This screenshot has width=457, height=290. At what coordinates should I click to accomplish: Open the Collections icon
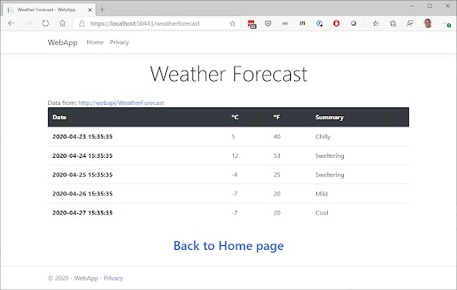[393, 23]
